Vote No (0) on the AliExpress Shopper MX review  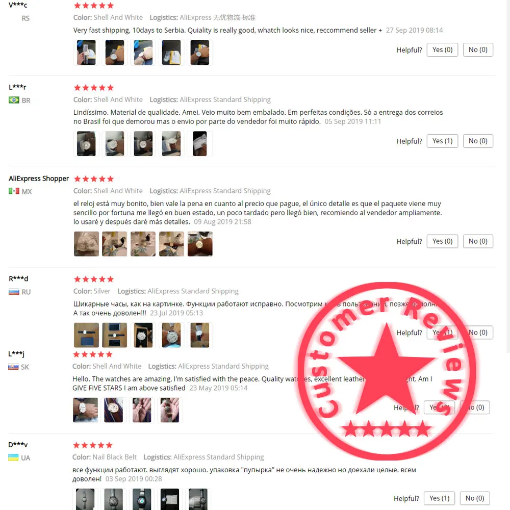point(478,241)
